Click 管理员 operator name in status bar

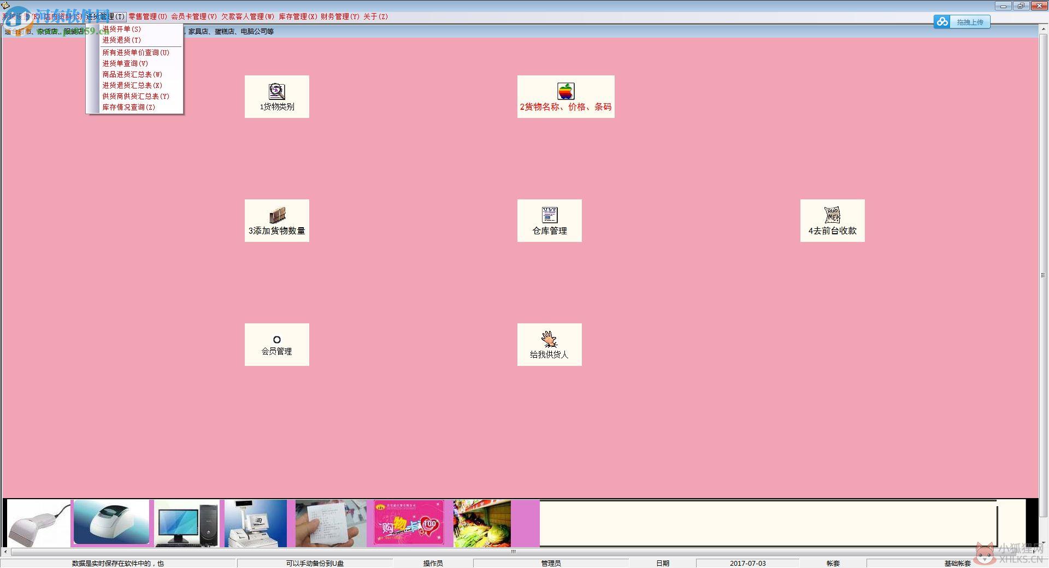551,563
